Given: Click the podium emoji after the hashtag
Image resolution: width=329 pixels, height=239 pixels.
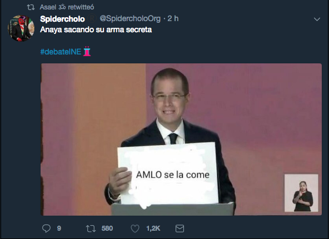Looking at the screenshot, I should coord(87,51).
